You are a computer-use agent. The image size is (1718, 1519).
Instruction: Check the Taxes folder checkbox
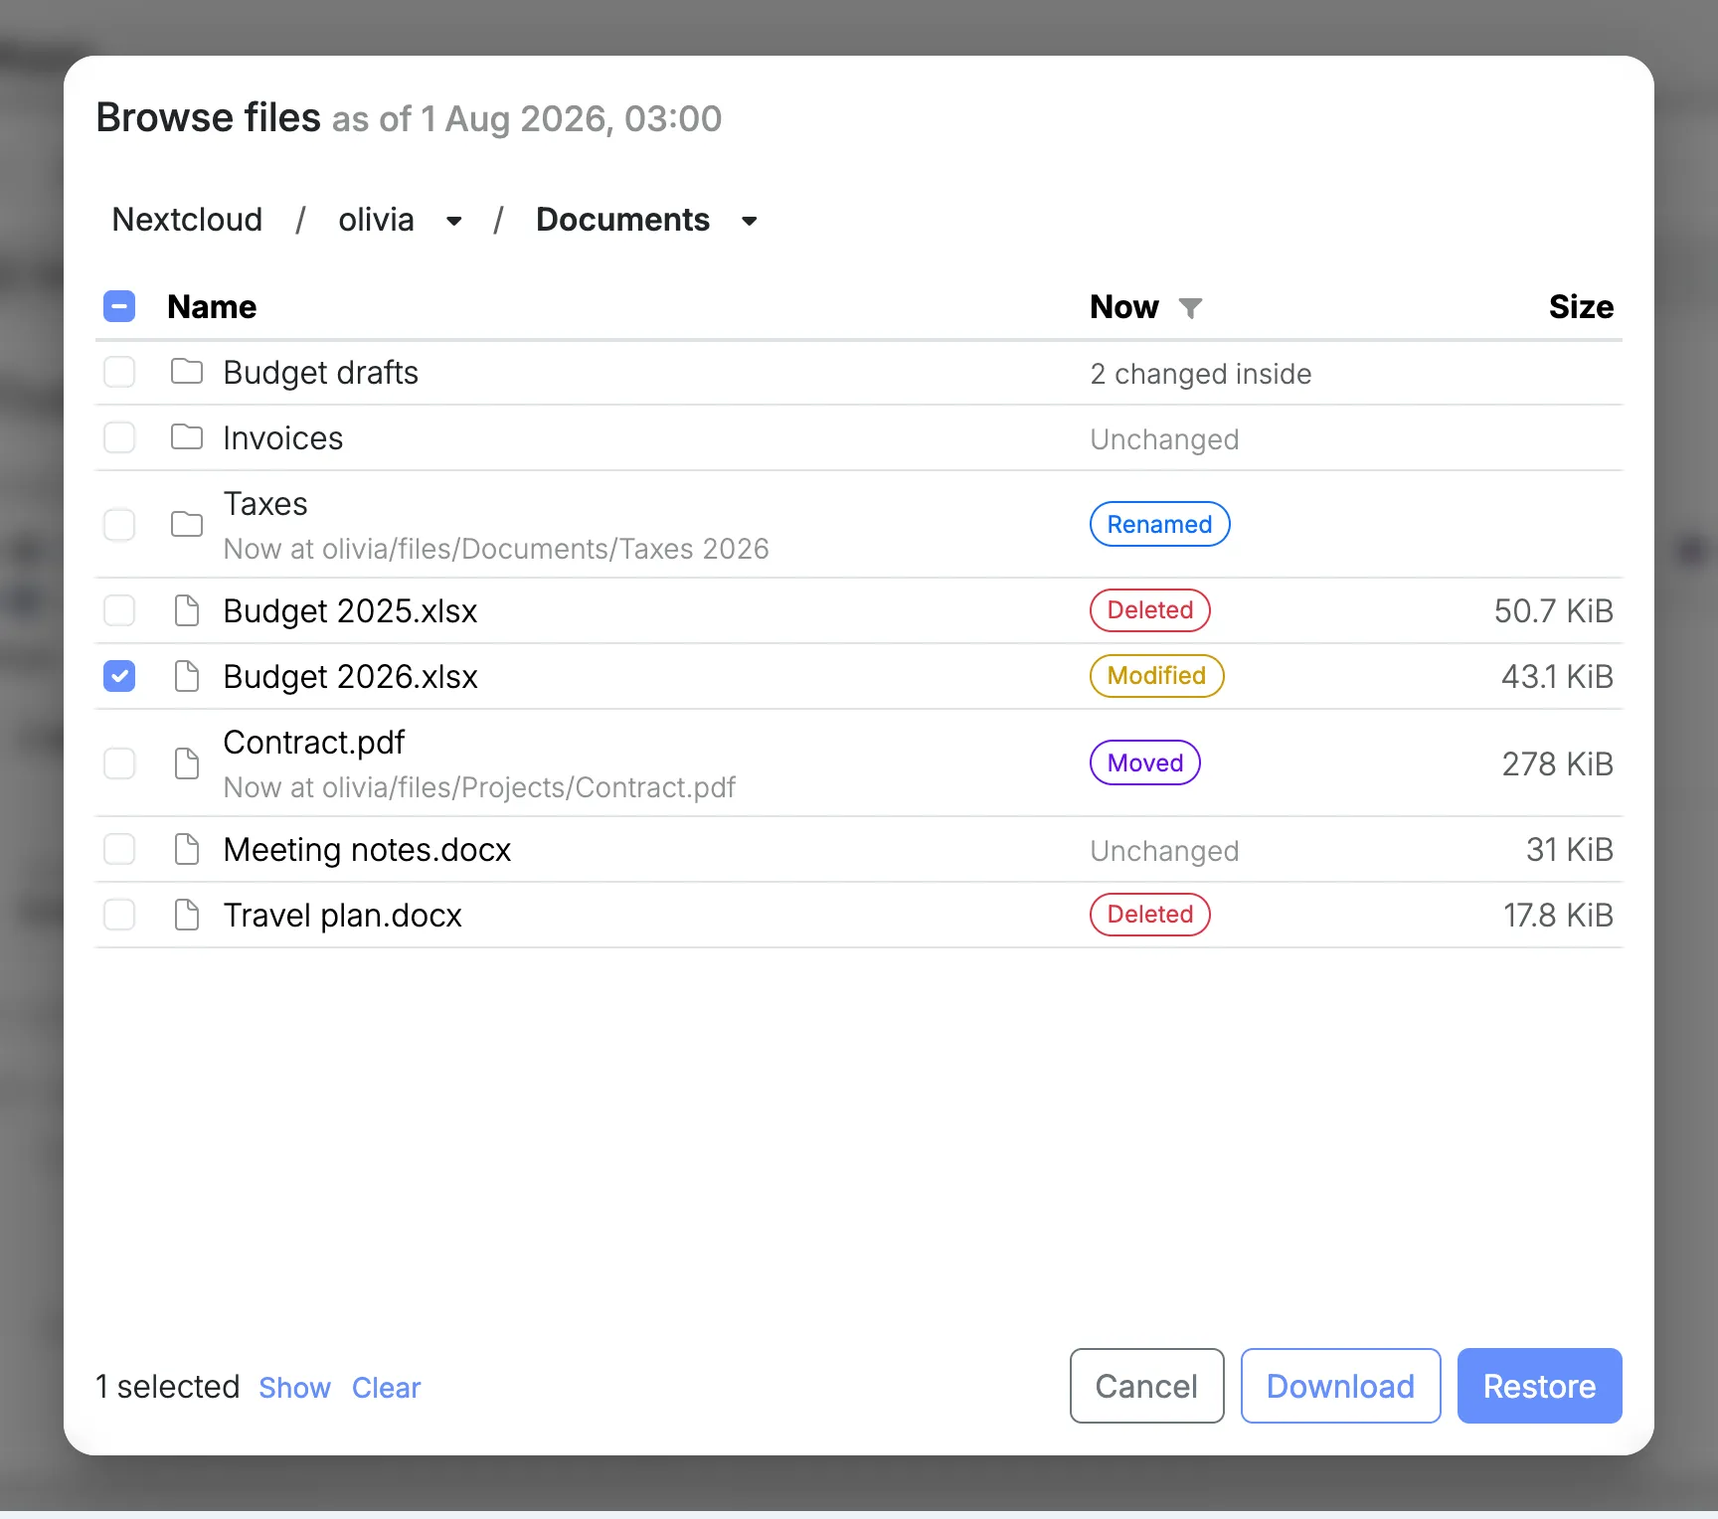click(x=119, y=524)
